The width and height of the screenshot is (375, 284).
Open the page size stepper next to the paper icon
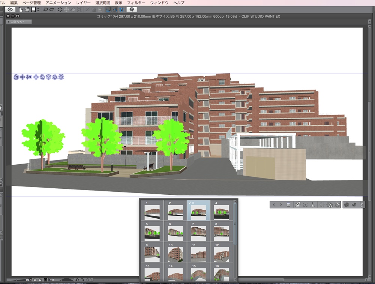pyautogui.click(x=37, y=10)
